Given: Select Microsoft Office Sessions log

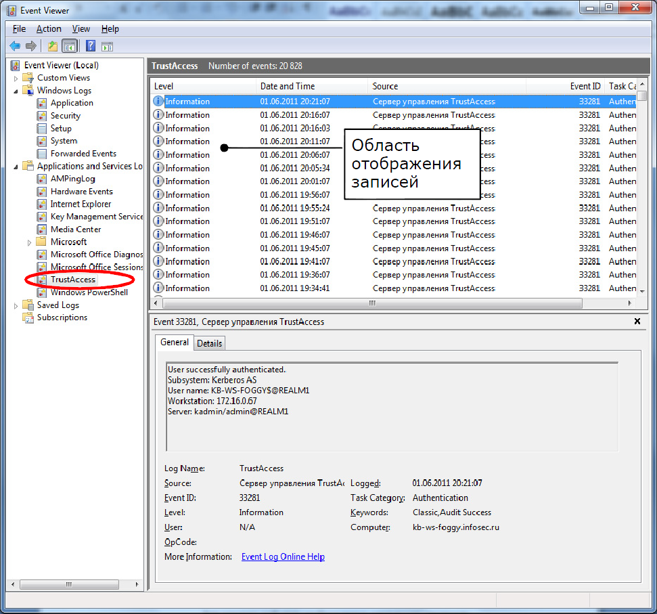Looking at the screenshot, I should click(96, 267).
